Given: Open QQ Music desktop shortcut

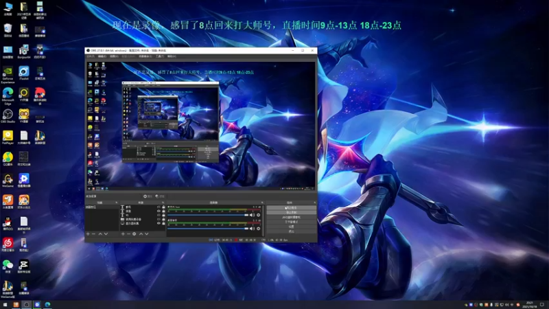Looking at the screenshot, I should tap(8, 159).
